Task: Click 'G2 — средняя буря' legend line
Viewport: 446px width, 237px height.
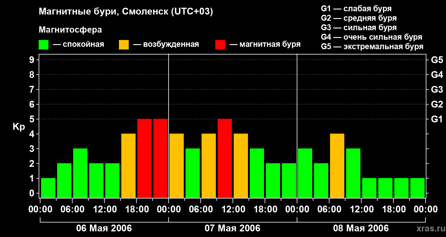Action: [x=359, y=18]
